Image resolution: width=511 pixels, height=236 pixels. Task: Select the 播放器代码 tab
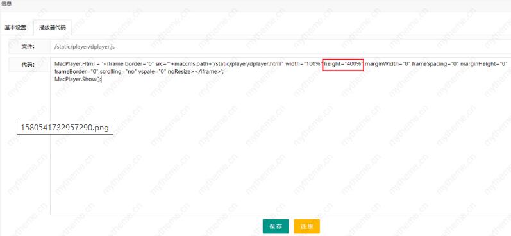coord(52,28)
